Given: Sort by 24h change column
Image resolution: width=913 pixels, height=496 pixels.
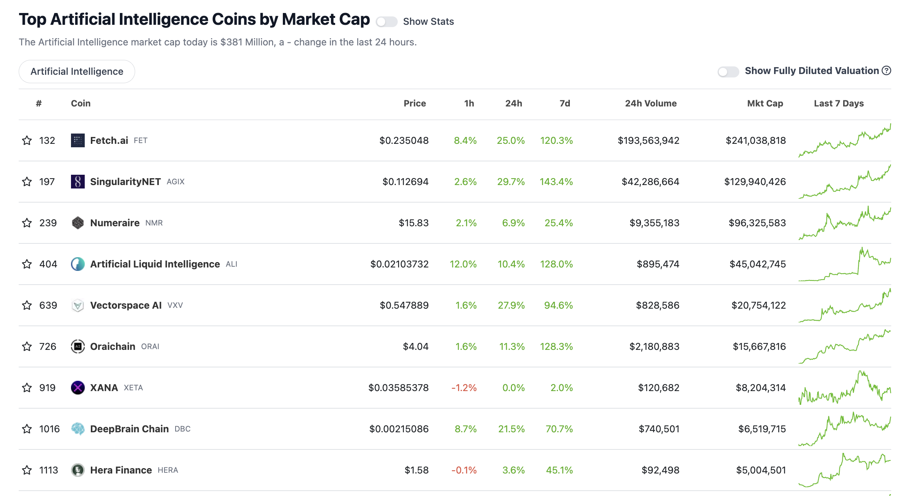Looking at the screenshot, I should pos(514,103).
